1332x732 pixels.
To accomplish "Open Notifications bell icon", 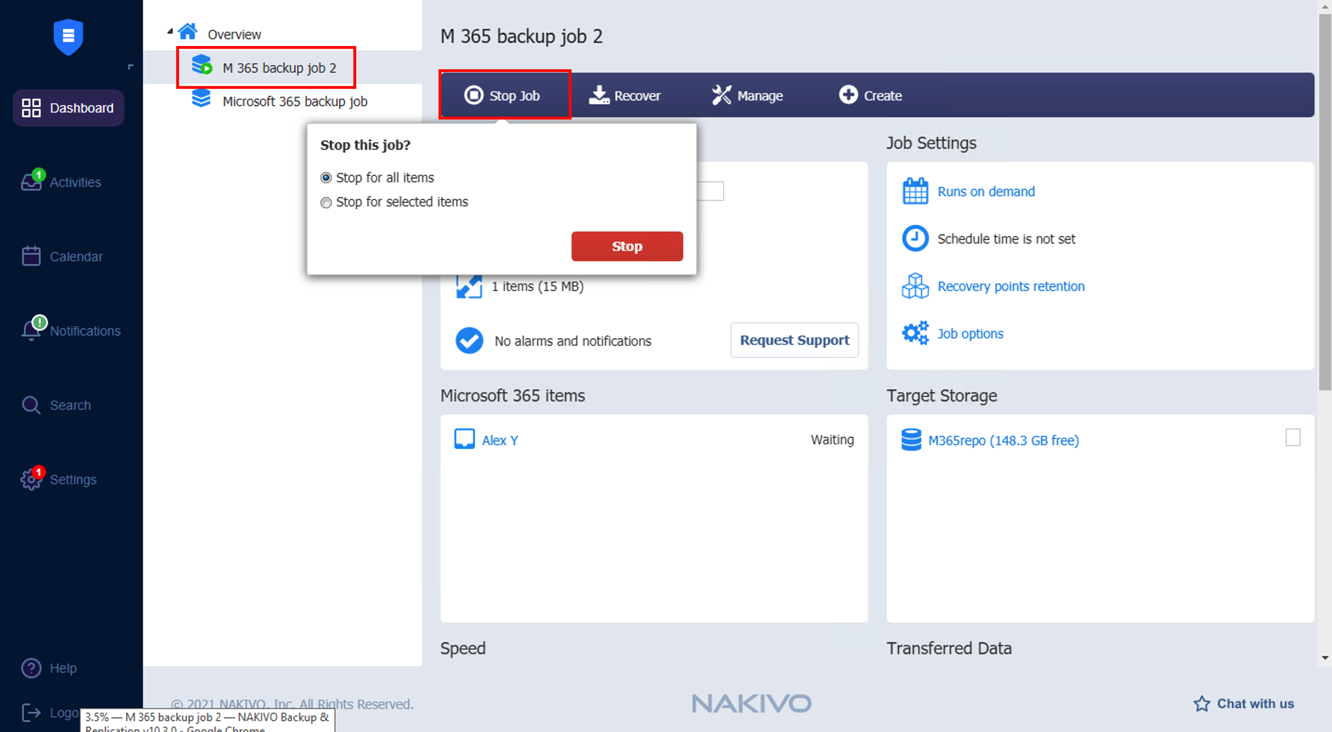I will coord(31,330).
